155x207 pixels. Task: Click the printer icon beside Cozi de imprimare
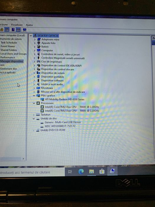38,62
